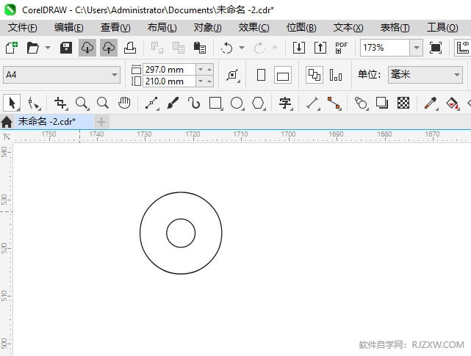The height and width of the screenshot is (356, 471).
Task: Select the Blend effects tool
Action: [x=361, y=103]
